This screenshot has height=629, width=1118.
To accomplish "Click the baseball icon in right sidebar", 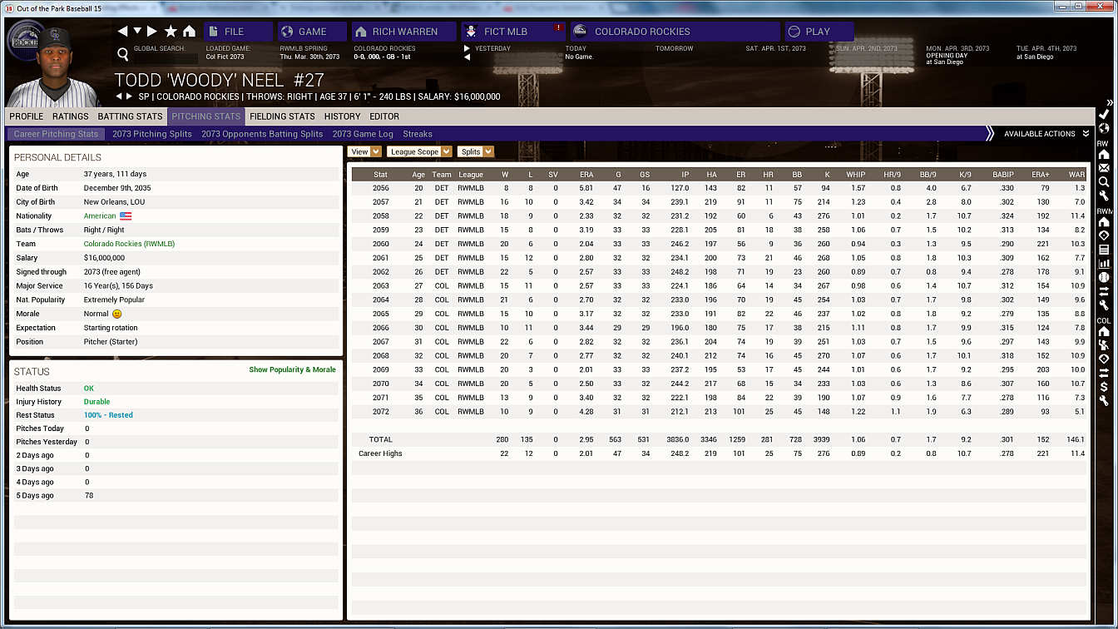I will coord(1104,277).
